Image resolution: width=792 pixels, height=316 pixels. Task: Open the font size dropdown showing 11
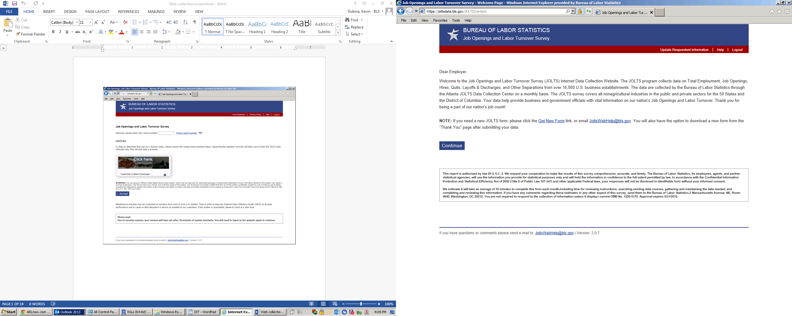[x=90, y=23]
